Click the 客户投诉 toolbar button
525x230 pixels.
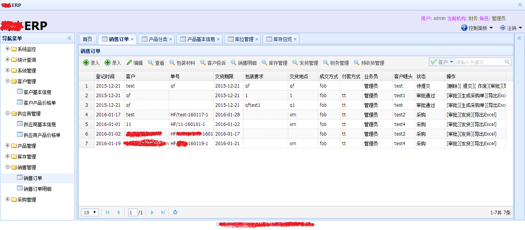coord(213,63)
